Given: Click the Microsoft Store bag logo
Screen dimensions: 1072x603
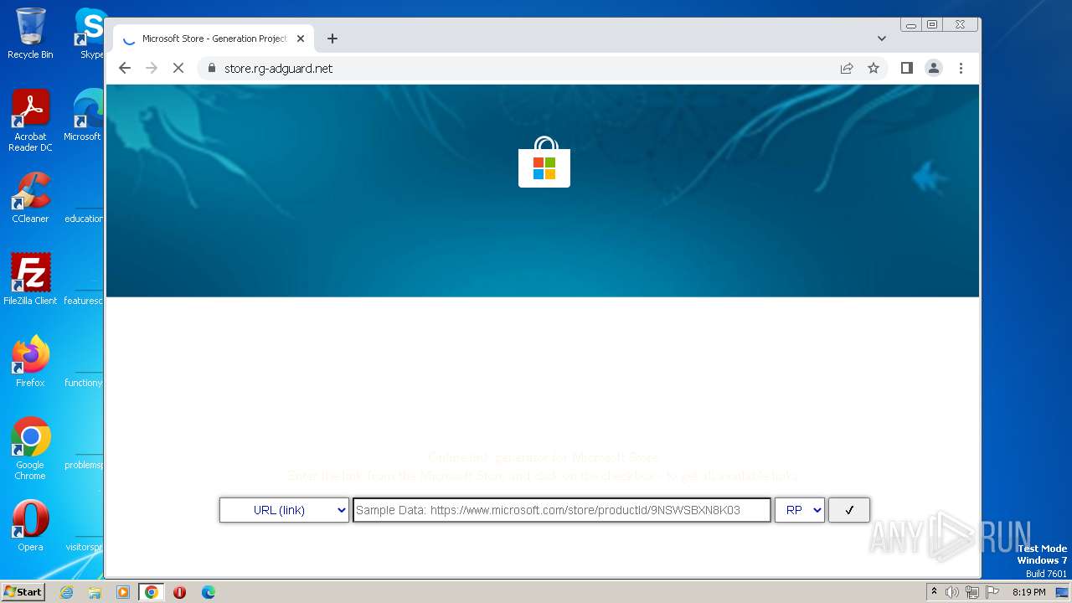Looking at the screenshot, I should (544, 162).
